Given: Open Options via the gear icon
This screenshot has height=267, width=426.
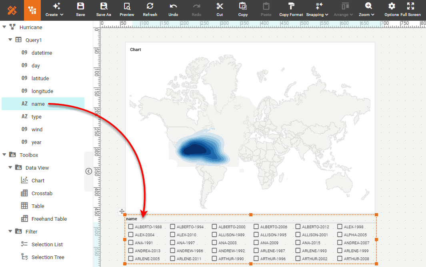Looking at the screenshot, I should pyautogui.click(x=391, y=10).
